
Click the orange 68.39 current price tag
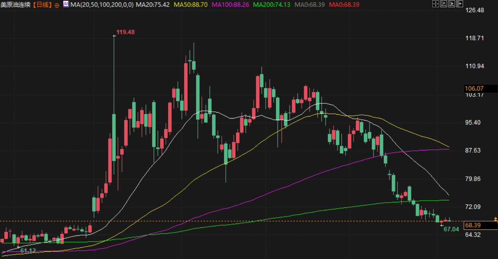[480, 225]
